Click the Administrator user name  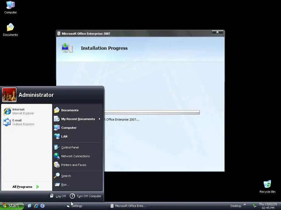click(x=36, y=95)
